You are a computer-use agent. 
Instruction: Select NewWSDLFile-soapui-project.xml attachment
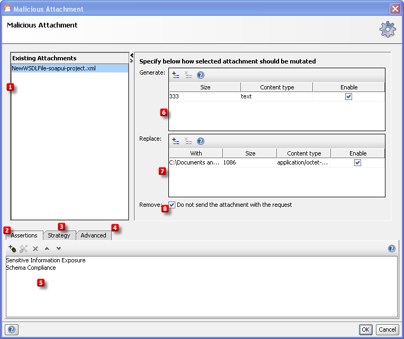coord(69,68)
